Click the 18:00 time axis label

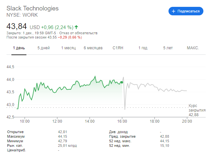pyautogui.click(x=154, y=121)
